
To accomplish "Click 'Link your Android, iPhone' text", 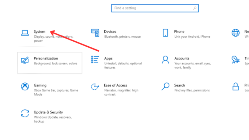I will click(x=192, y=37).
